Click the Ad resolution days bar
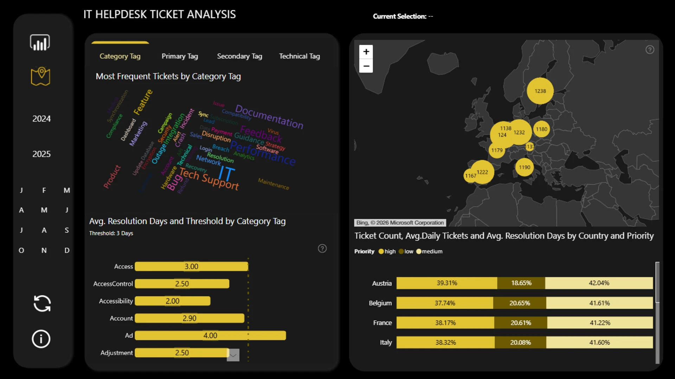675x379 pixels. coord(210,335)
